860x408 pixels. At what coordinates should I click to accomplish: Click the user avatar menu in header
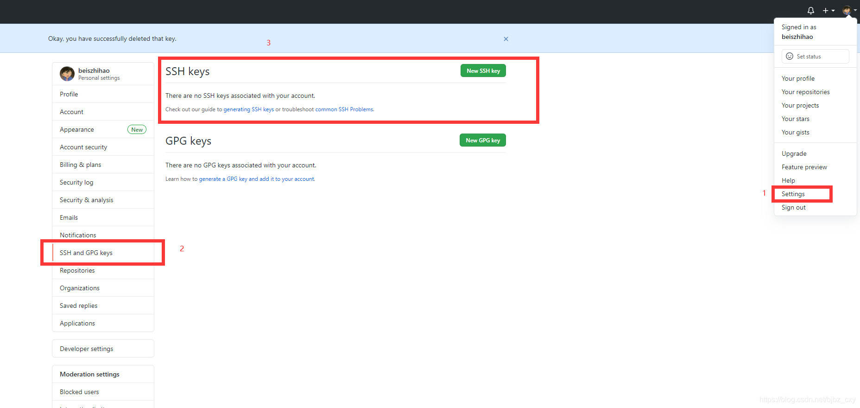[x=848, y=10]
